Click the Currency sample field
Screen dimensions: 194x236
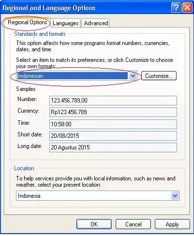(113, 112)
